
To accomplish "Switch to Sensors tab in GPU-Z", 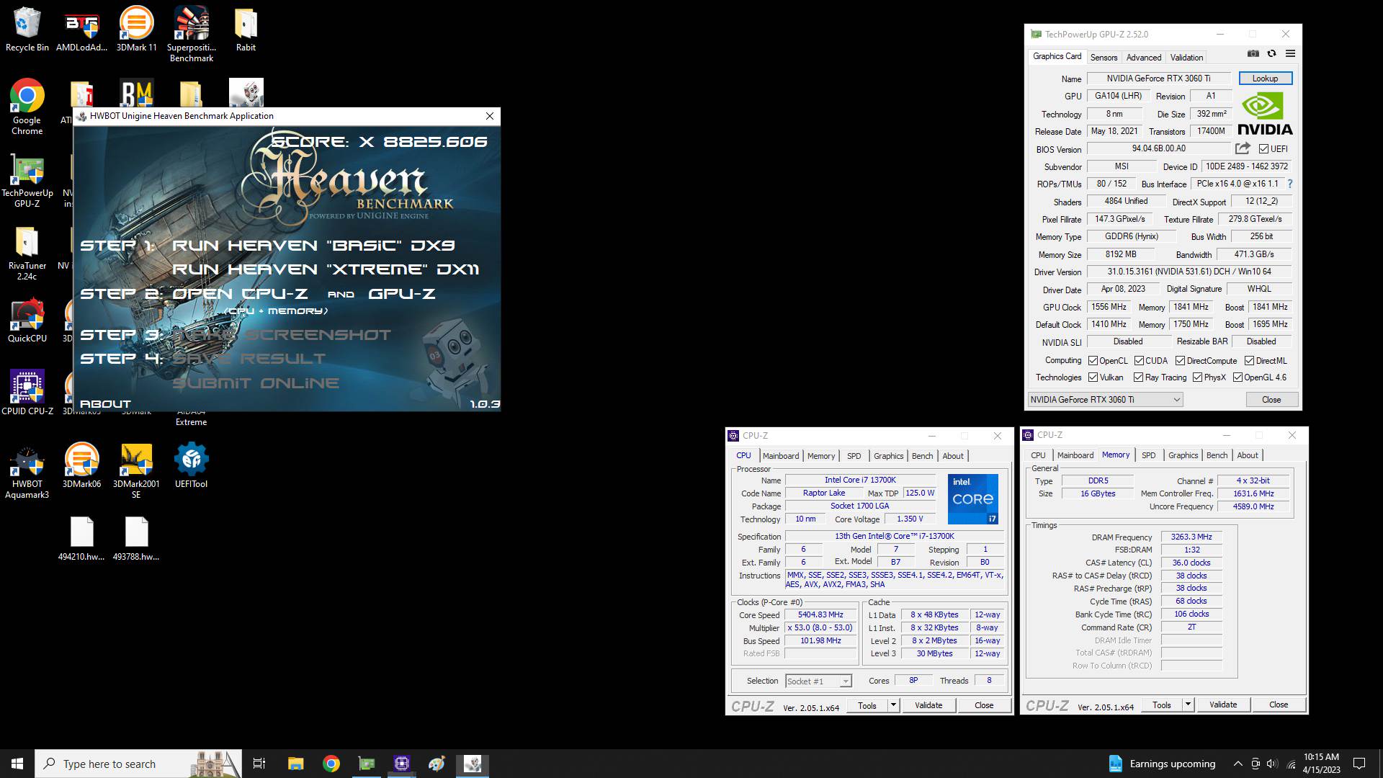I will point(1104,57).
